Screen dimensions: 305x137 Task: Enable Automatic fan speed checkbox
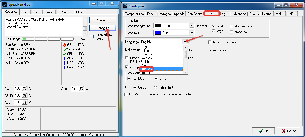tap(92, 37)
